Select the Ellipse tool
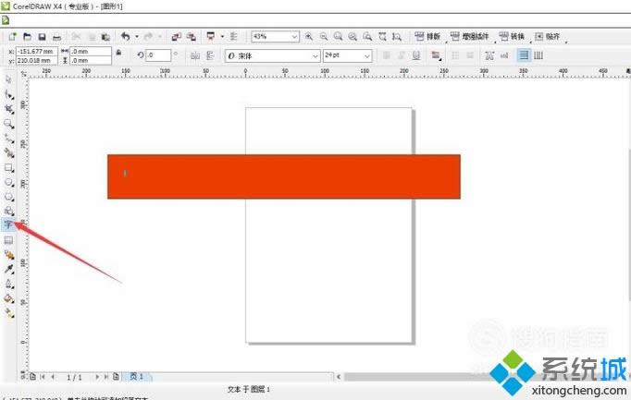This screenshot has width=631, height=400. [9, 182]
